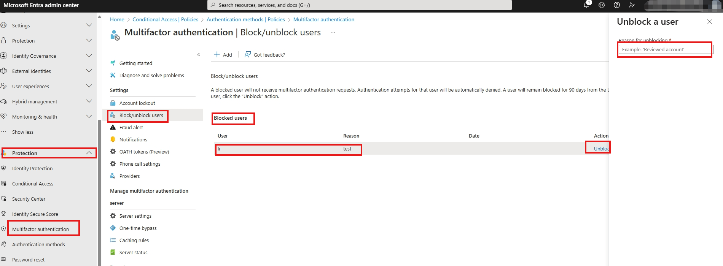Image resolution: width=723 pixels, height=266 pixels.
Task: Open Security Center in sidebar
Action: (x=29, y=199)
